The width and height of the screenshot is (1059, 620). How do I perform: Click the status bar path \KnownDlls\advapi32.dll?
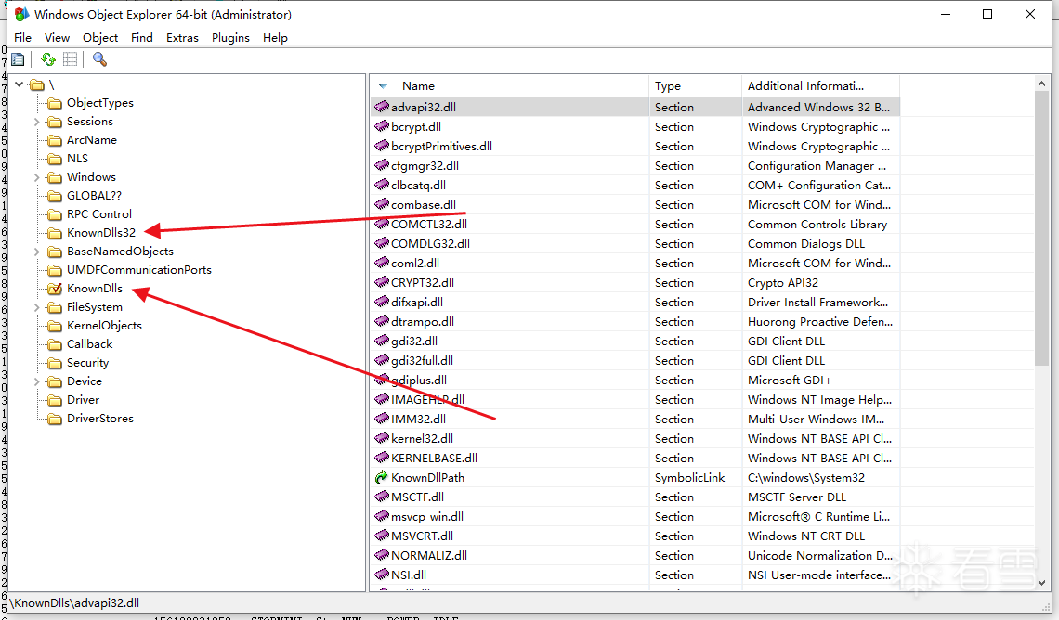(74, 603)
